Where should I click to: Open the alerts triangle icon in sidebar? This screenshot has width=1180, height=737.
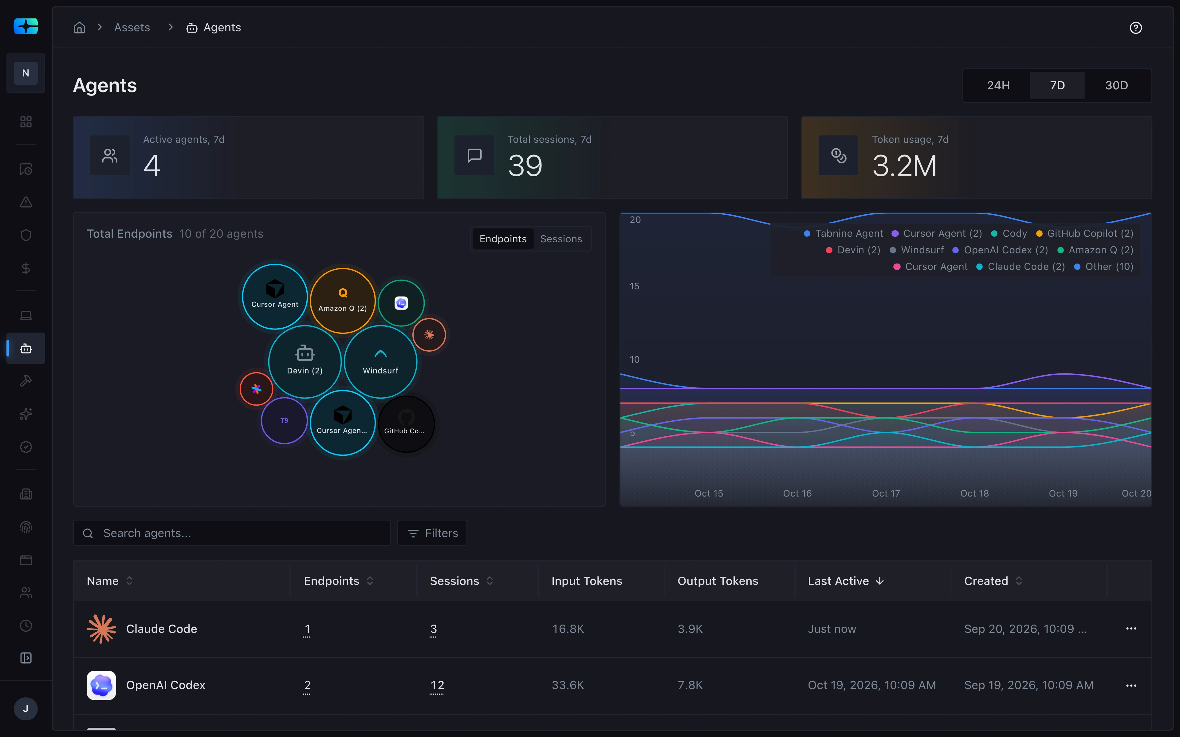point(26,202)
